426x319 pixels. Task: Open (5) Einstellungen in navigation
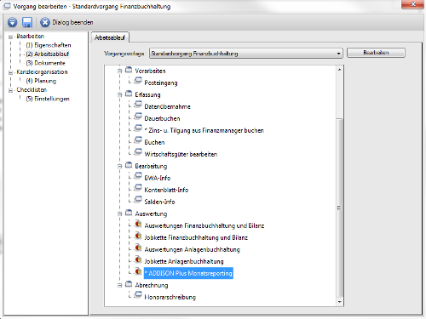point(48,99)
